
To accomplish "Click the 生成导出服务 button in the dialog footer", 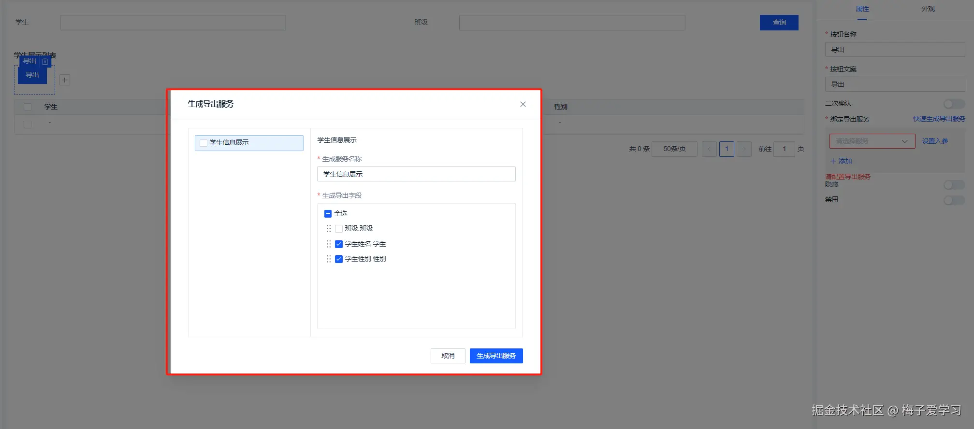I will 496,356.
